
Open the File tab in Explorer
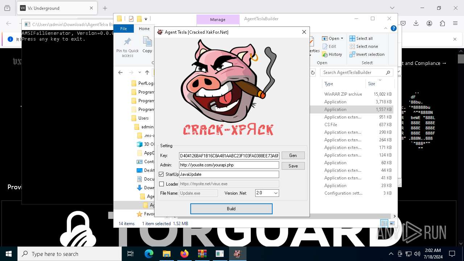click(124, 29)
